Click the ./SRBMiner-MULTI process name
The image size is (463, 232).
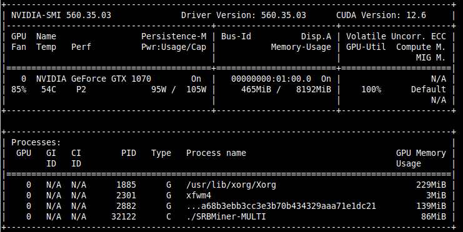click(x=226, y=216)
